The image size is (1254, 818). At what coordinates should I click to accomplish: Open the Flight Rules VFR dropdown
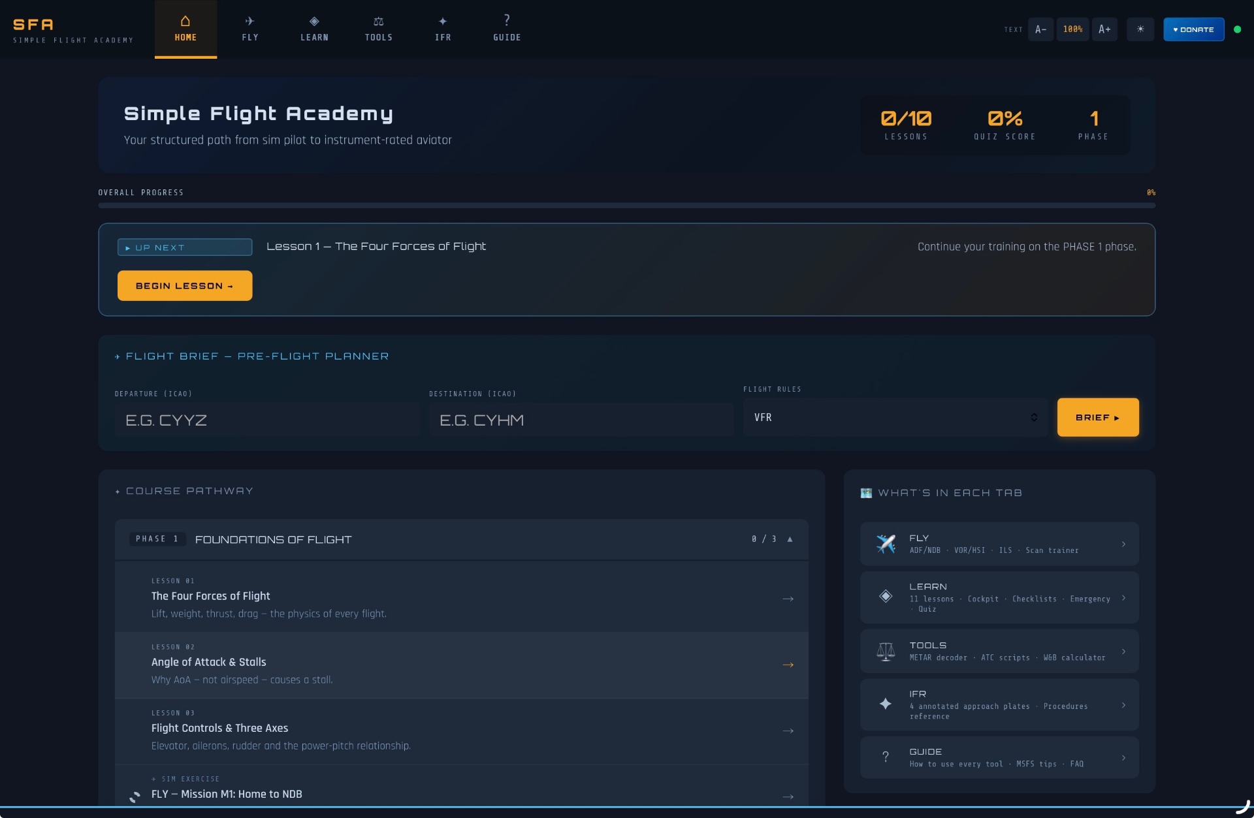[x=895, y=417]
